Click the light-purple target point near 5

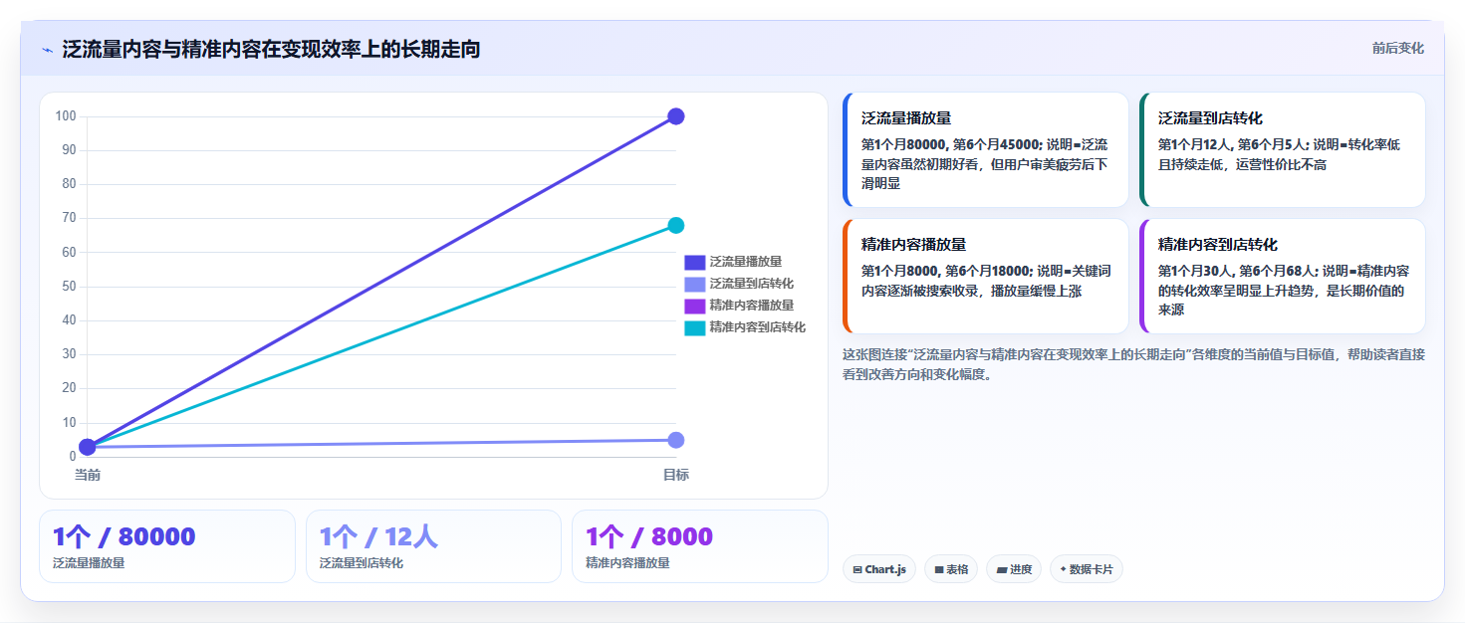pyautogui.click(x=675, y=440)
